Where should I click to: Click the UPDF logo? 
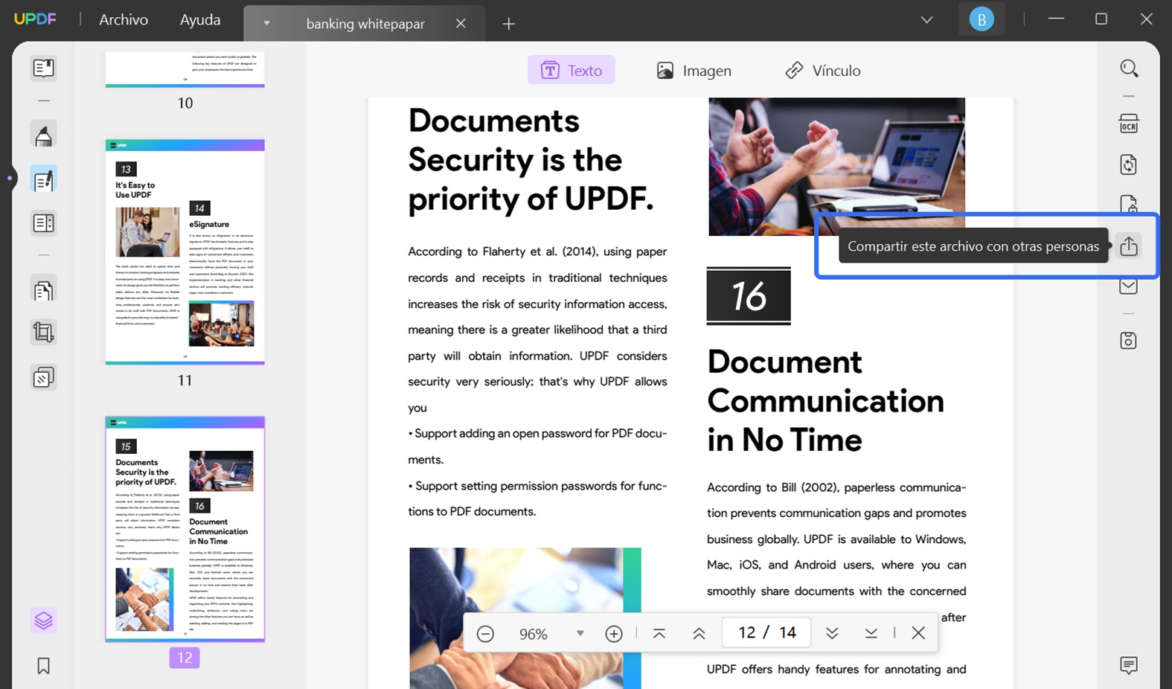point(35,19)
